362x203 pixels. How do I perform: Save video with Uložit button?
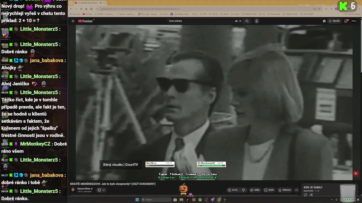click(269, 190)
